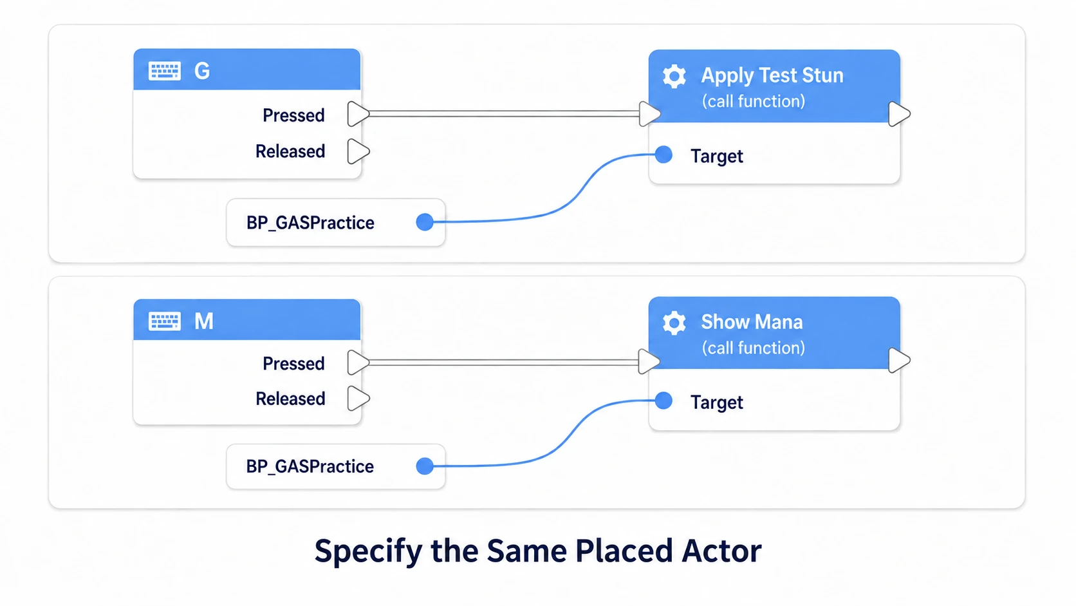The image size is (1076, 606).
Task: Click output execution pin of Apply Test Stun
Action: (899, 114)
